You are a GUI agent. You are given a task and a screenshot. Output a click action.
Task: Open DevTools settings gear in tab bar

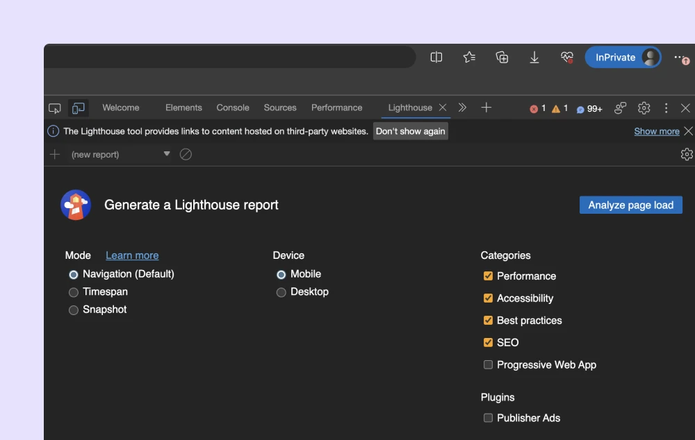(644, 108)
